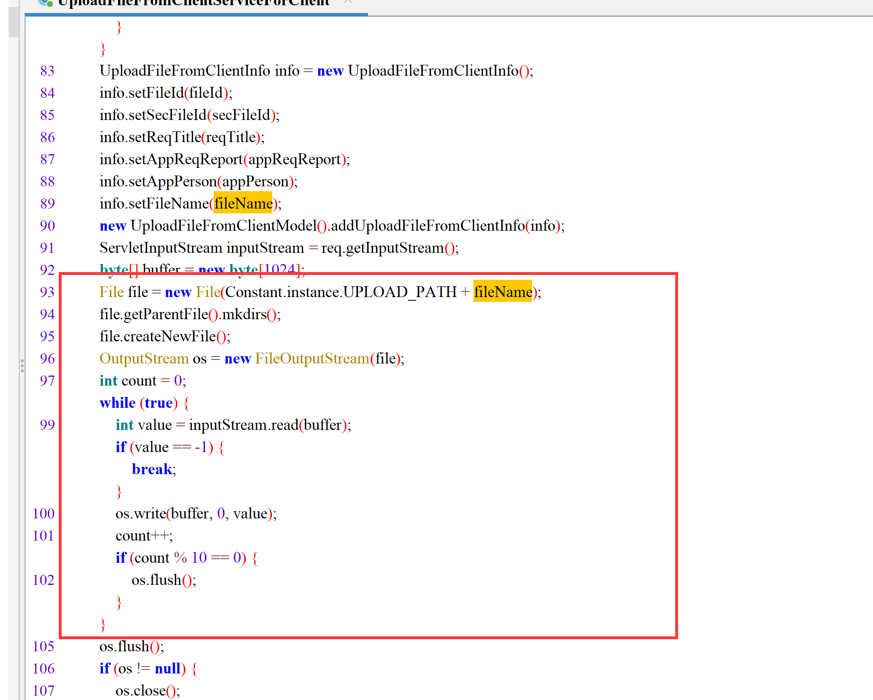Click line number 101 in the gutter
Screen dimensions: 873x700
tap(43, 536)
